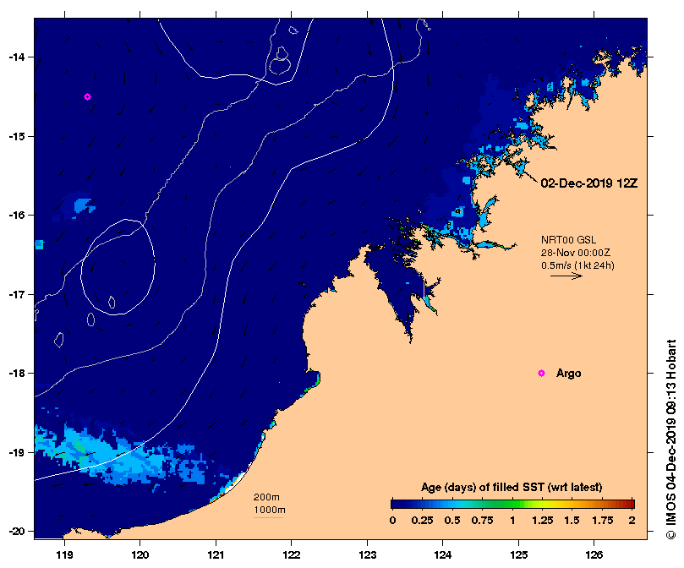The image size is (684, 568).
Task: Click longitude axis label '122'
Action: coord(292,555)
